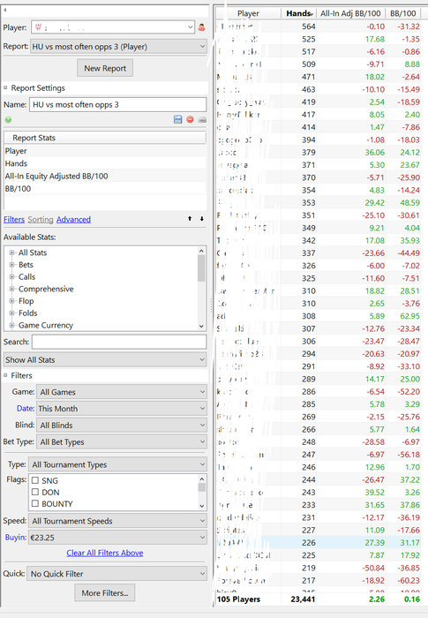
Task: Click the Buyin label link
Action: click(15, 538)
